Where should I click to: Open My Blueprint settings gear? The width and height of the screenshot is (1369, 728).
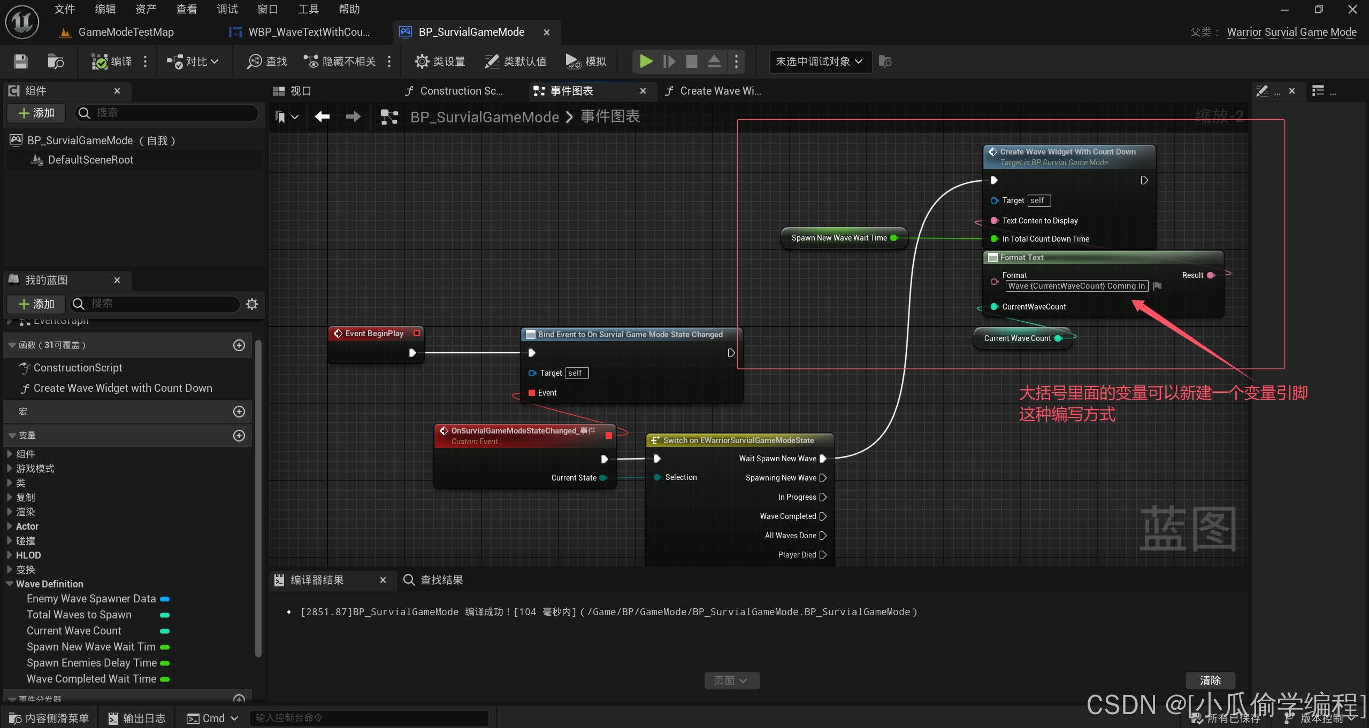tap(252, 304)
